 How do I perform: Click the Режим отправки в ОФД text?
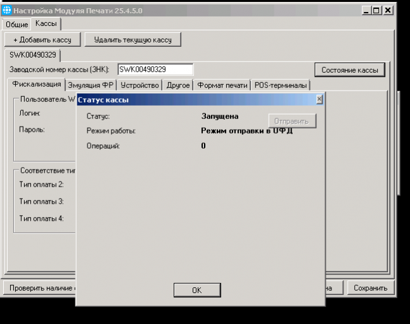247,130
